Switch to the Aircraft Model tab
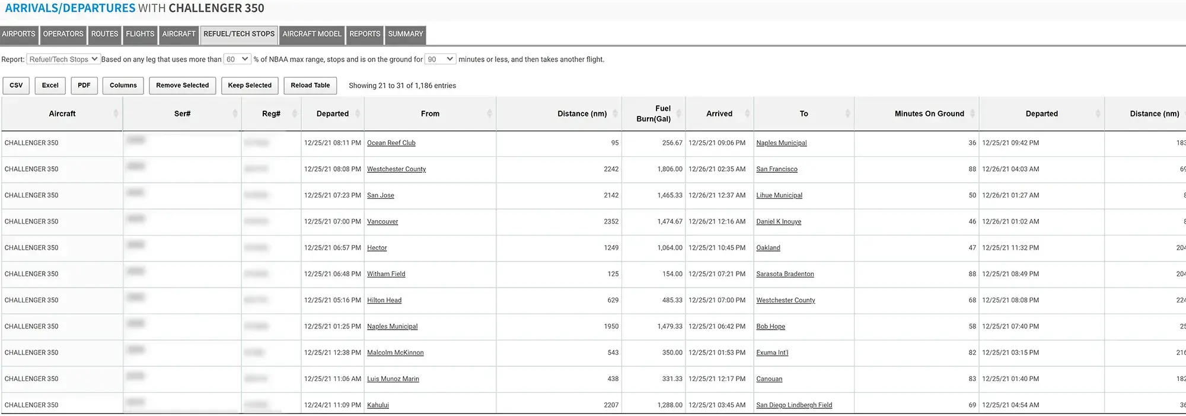 312,34
